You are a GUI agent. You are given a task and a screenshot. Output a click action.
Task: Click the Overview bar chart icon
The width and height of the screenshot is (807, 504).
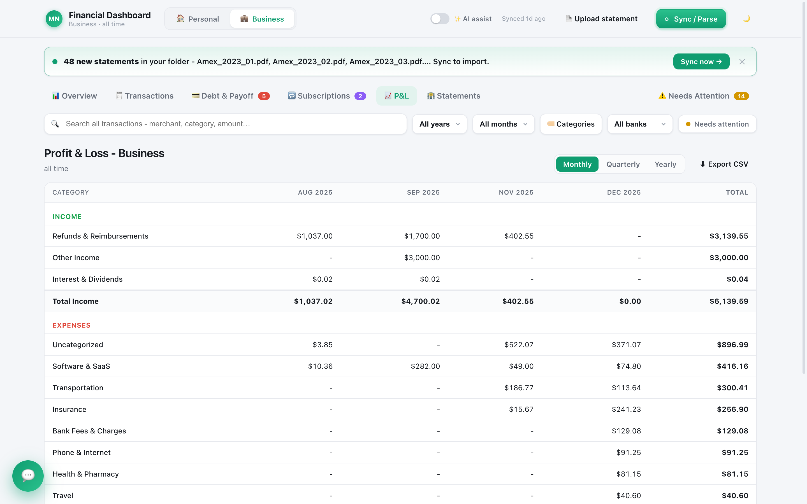click(56, 96)
